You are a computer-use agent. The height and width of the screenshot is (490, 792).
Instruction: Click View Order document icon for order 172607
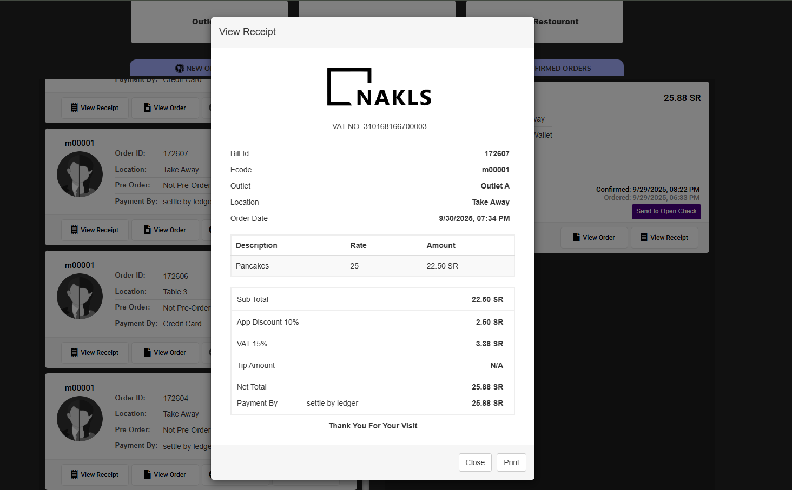pyautogui.click(x=147, y=230)
